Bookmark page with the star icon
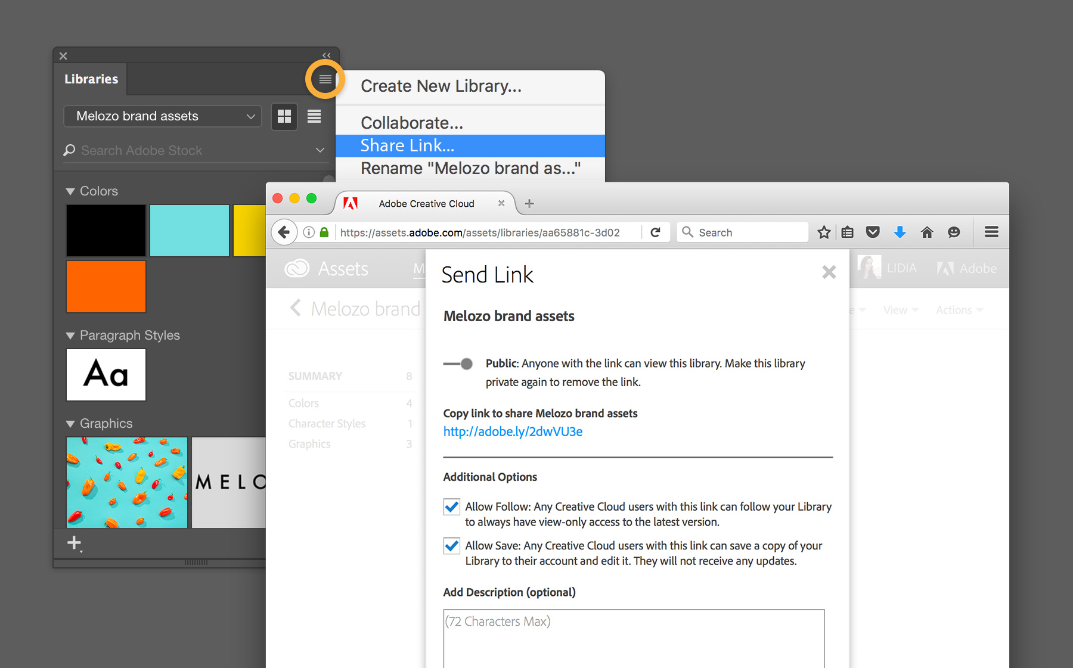 824,232
